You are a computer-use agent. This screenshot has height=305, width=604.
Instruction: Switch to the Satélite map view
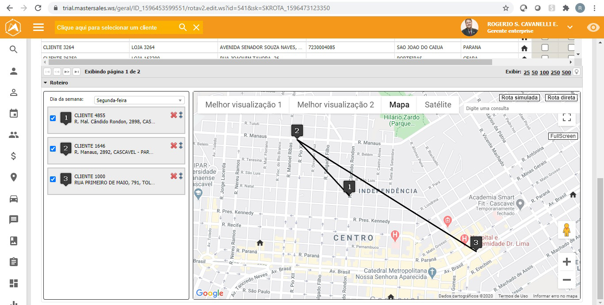point(438,105)
